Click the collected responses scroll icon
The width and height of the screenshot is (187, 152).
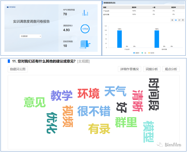(85, 44)
